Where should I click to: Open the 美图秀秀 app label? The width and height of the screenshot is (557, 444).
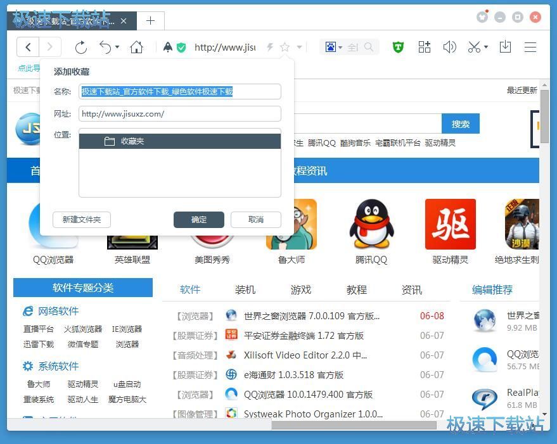(212, 260)
